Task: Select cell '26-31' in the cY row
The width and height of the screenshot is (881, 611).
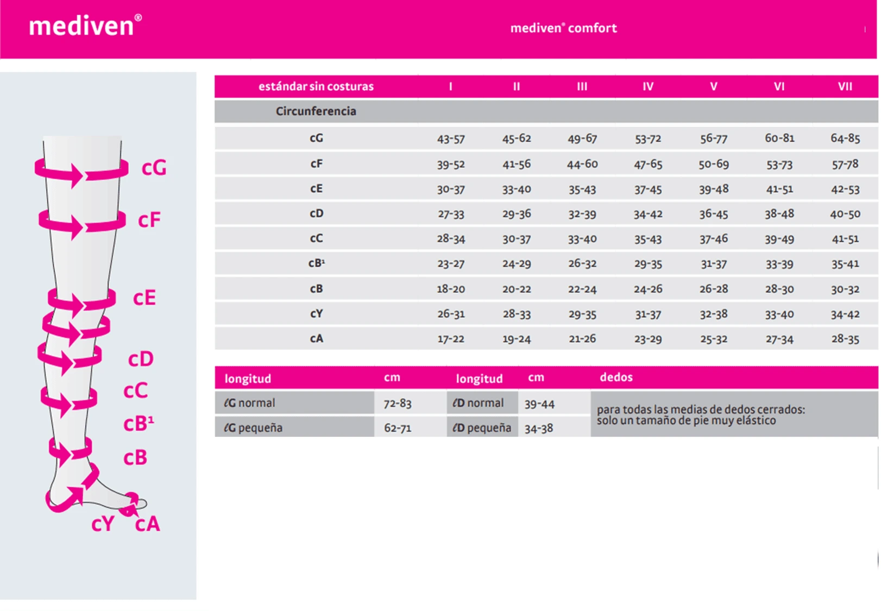Action: click(x=451, y=314)
